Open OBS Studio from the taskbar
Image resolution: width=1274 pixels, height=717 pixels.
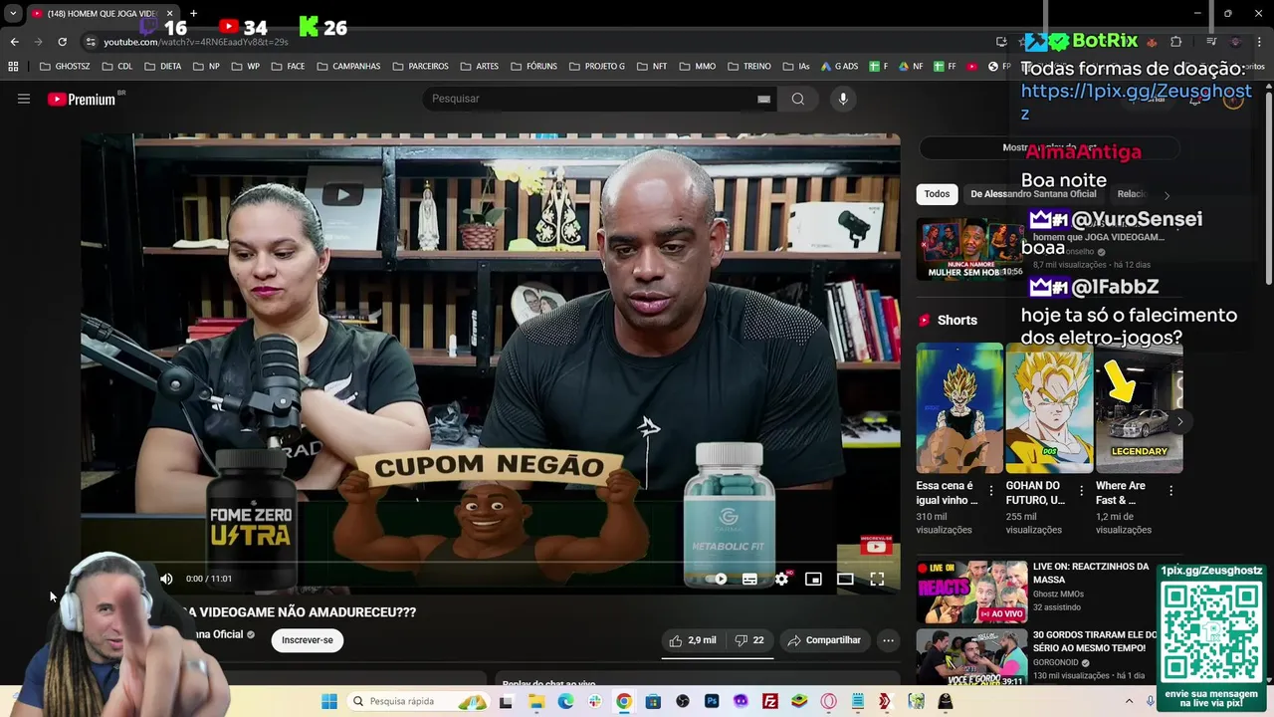(683, 702)
